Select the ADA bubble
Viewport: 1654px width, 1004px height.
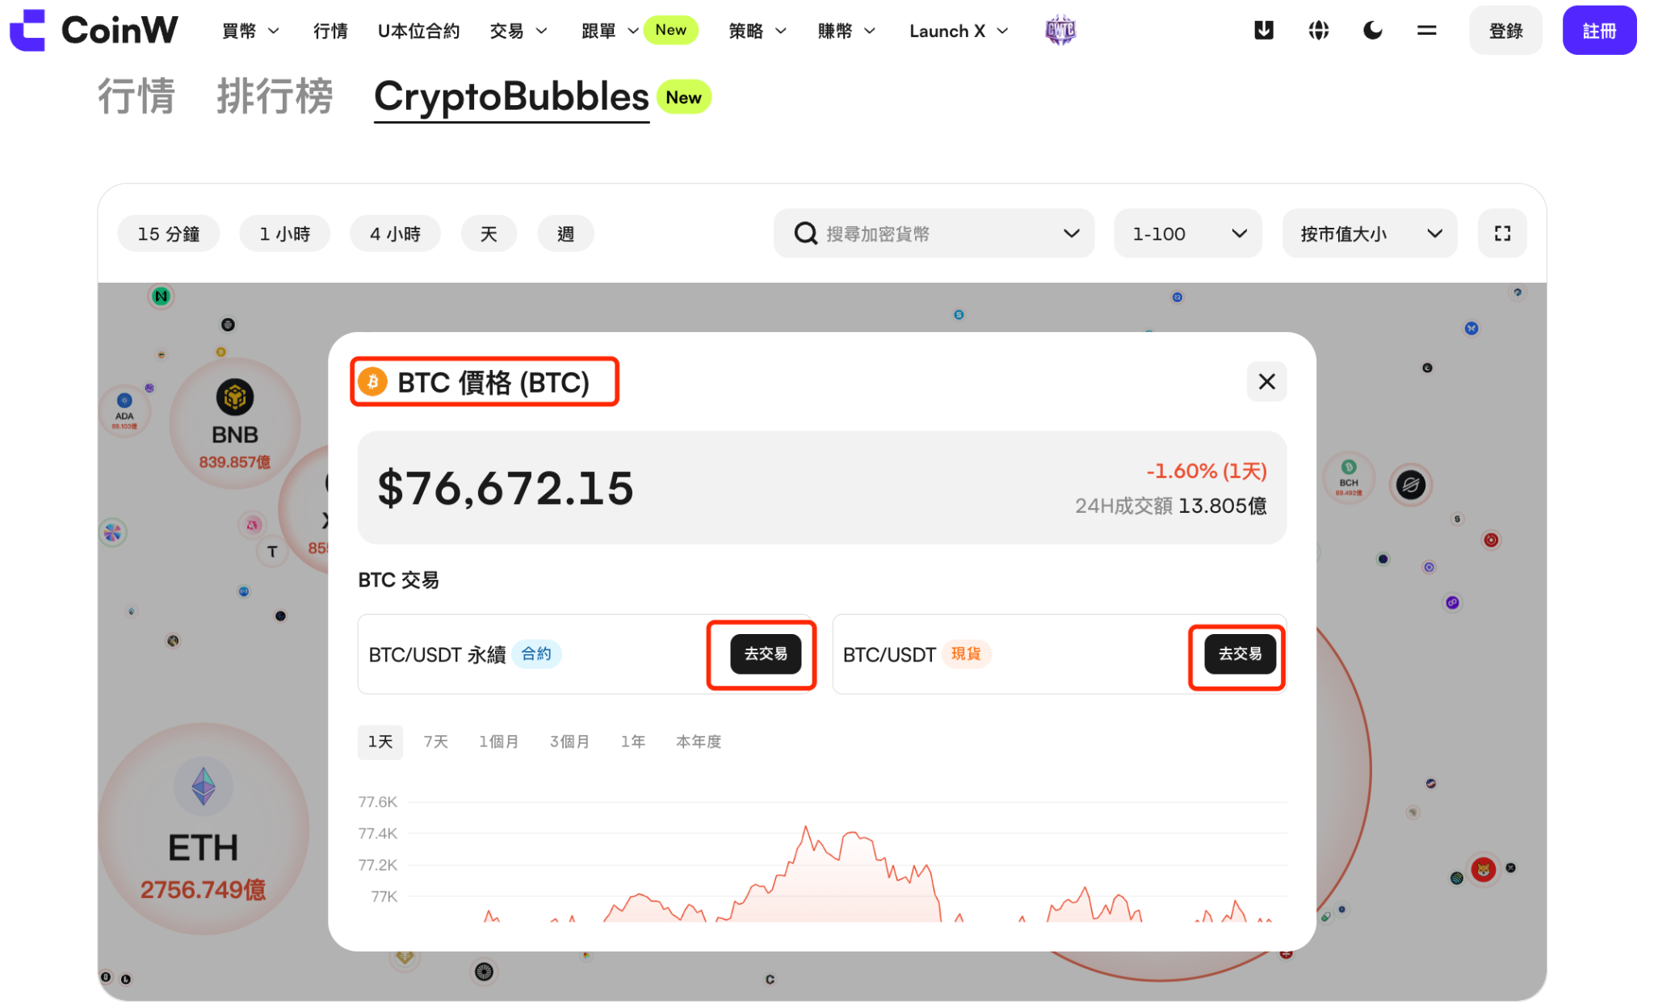point(124,411)
